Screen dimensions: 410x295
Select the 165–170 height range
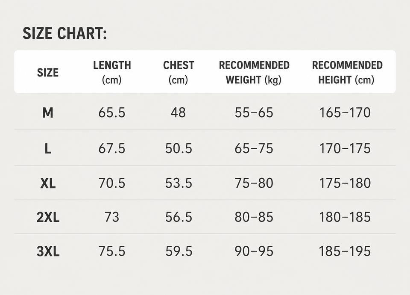[x=345, y=113]
